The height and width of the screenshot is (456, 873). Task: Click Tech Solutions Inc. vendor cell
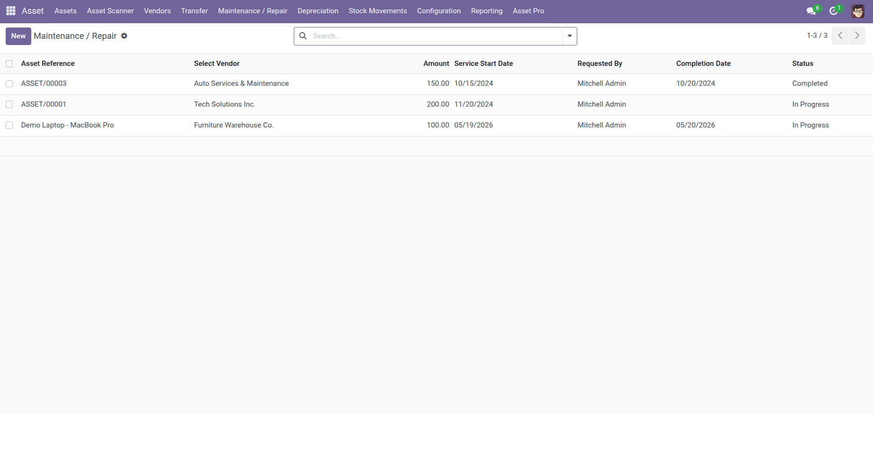(x=225, y=104)
